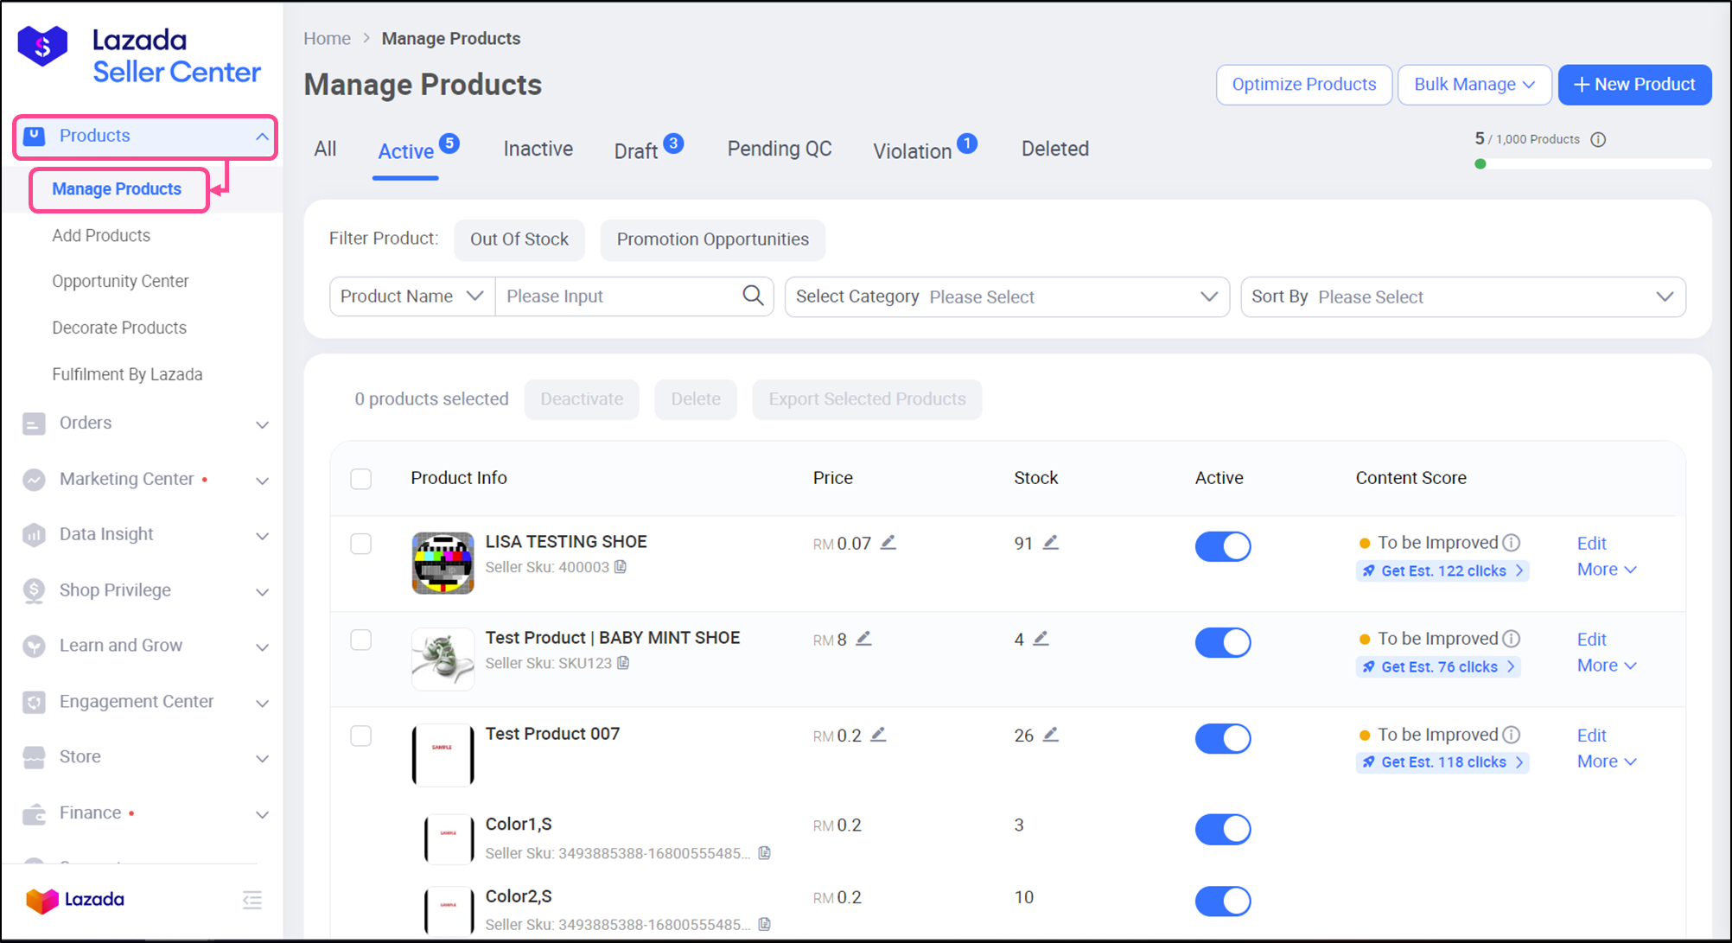Viewport: 1732px width, 943px height.
Task: Edit price pencil for LISA TESTING SHOE
Action: coord(888,543)
